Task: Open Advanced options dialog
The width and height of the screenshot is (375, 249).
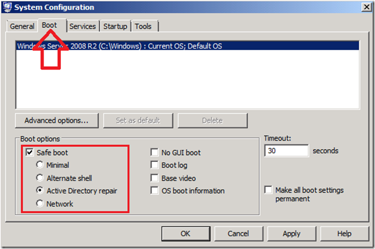Action: point(57,121)
